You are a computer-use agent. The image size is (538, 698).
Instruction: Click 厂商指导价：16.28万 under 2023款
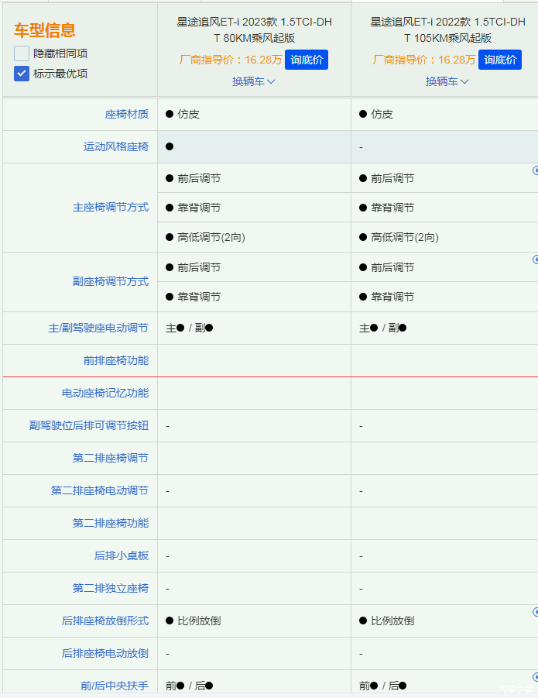(x=231, y=60)
